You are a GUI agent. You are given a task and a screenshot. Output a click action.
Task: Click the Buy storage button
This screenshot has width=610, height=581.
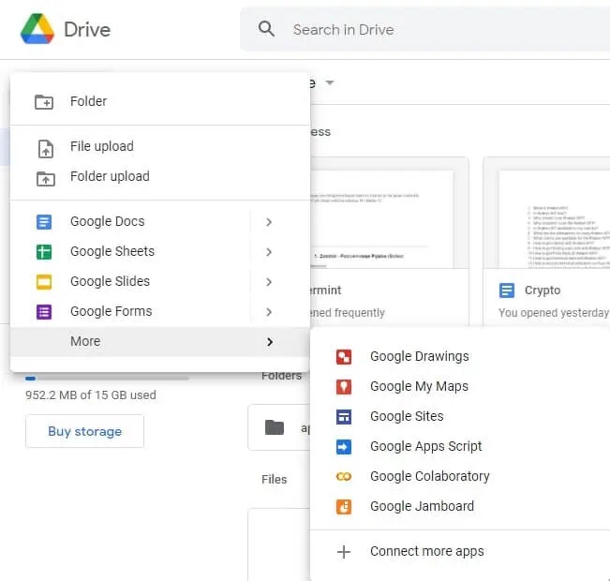(x=85, y=431)
